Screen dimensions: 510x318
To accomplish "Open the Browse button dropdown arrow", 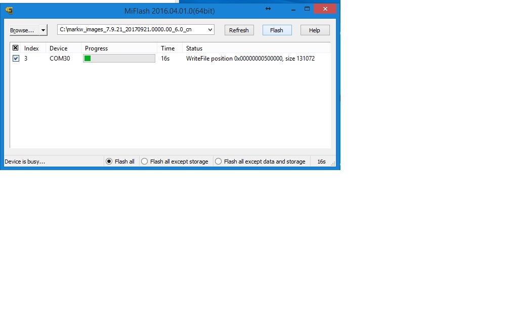I will (x=44, y=30).
